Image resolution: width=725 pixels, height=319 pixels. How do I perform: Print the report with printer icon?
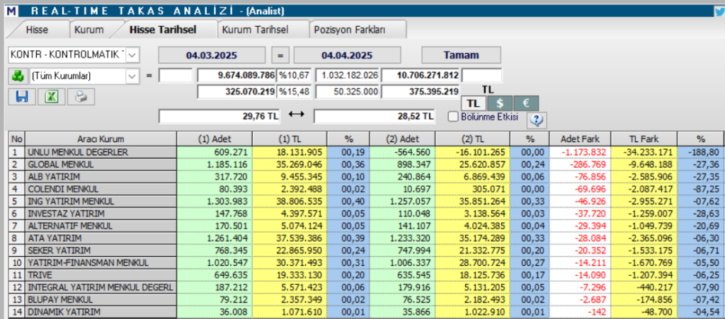[x=81, y=97]
